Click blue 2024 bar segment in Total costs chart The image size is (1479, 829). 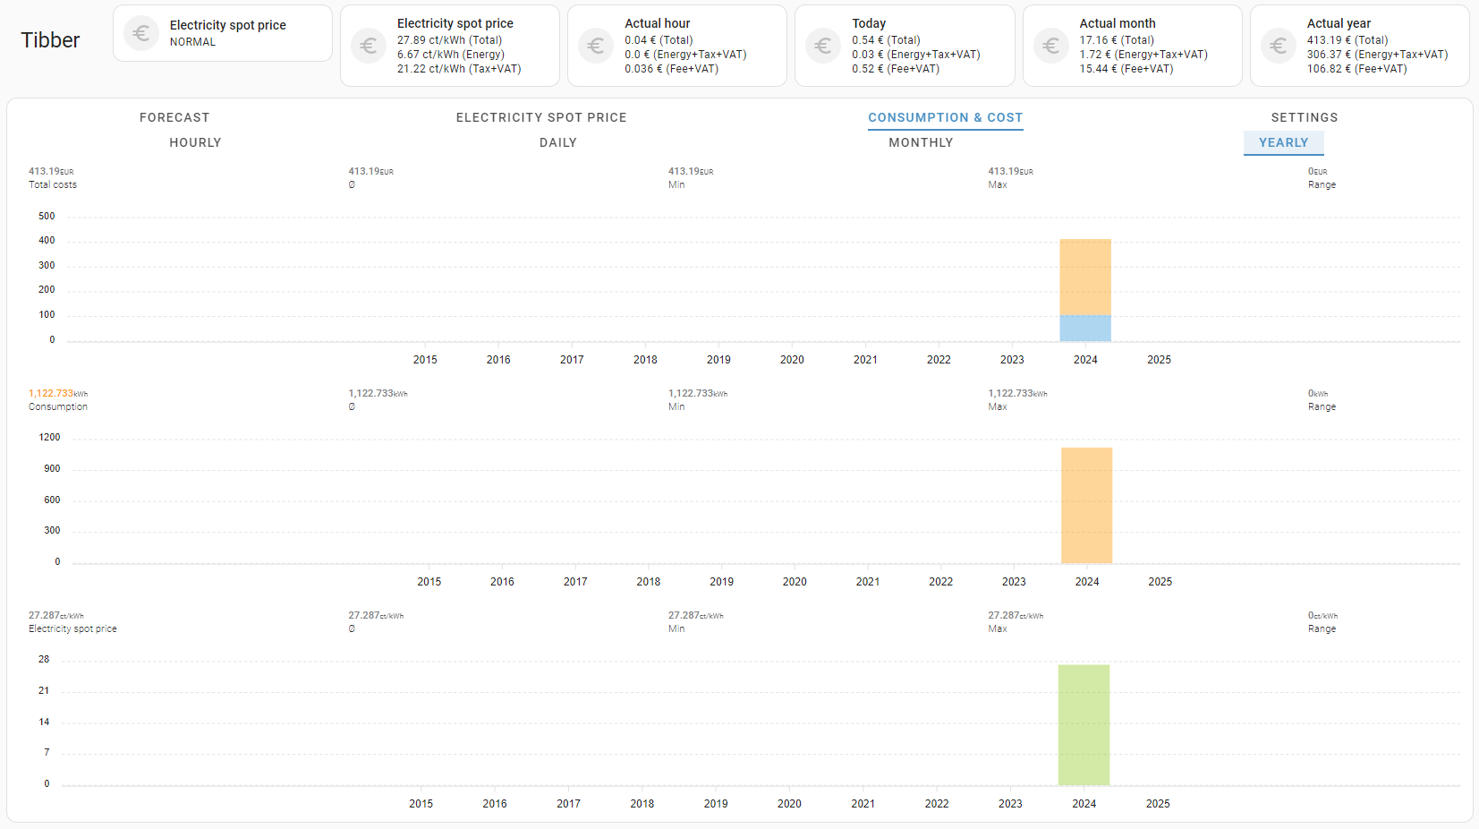[1085, 329]
